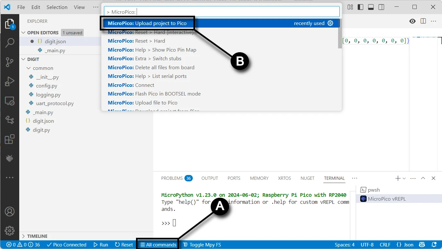Click All commands in status bar
The image size is (442, 249).
point(158,245)
